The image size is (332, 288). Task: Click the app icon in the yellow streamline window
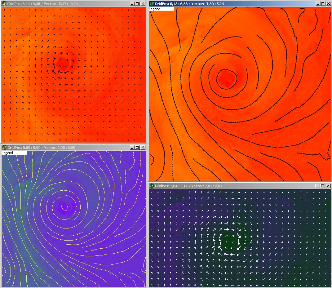click(4, 148)
